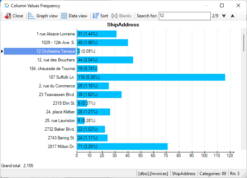Minimize the Column Values Frequency window
Screen dimensions: 247x178
[x=205, y=6]
